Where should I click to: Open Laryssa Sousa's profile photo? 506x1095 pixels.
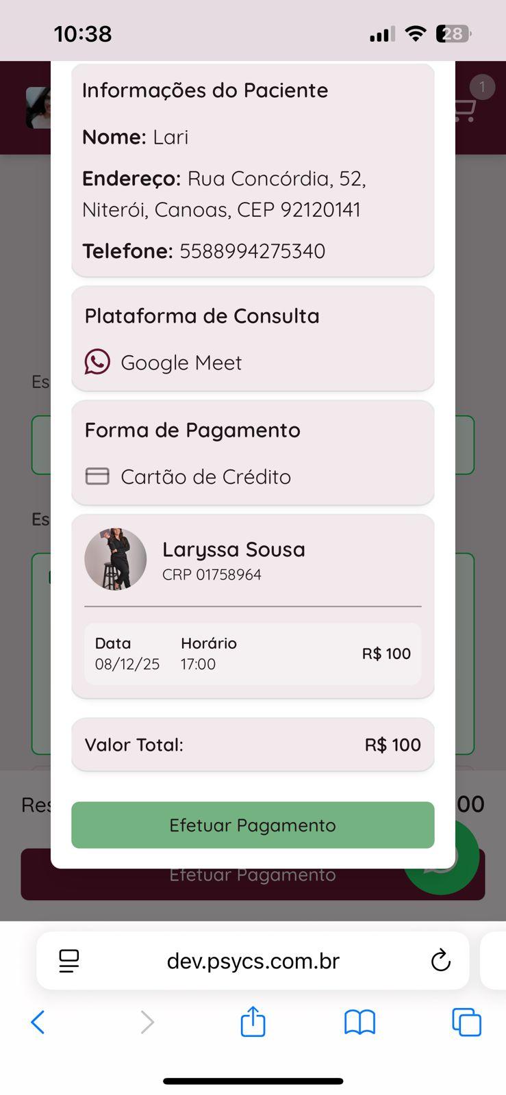click(115, 559)
